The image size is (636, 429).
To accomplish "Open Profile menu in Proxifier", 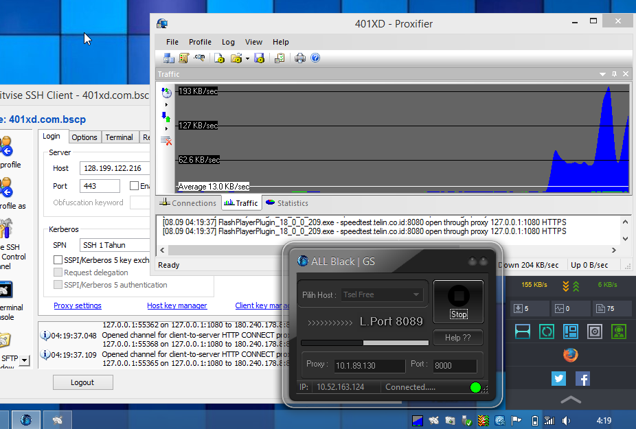I will (x=200, y=42).
